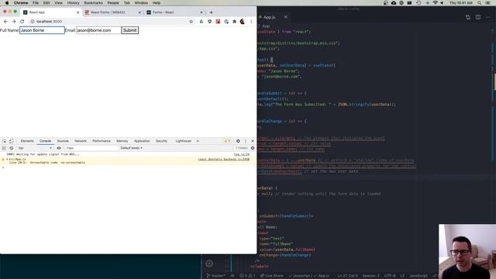This screenshot has height=279, width=496.
Task: Open the DevTools Security tab
Action: [161, 141]
